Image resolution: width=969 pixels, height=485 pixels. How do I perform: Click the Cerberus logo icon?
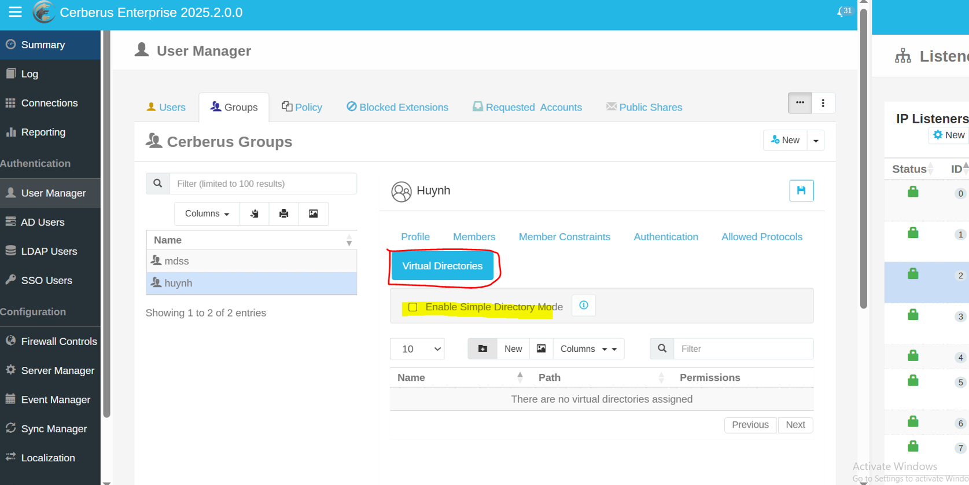coord(43,12)
